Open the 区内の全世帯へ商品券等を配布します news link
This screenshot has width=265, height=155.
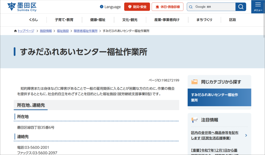click(215, 135)
